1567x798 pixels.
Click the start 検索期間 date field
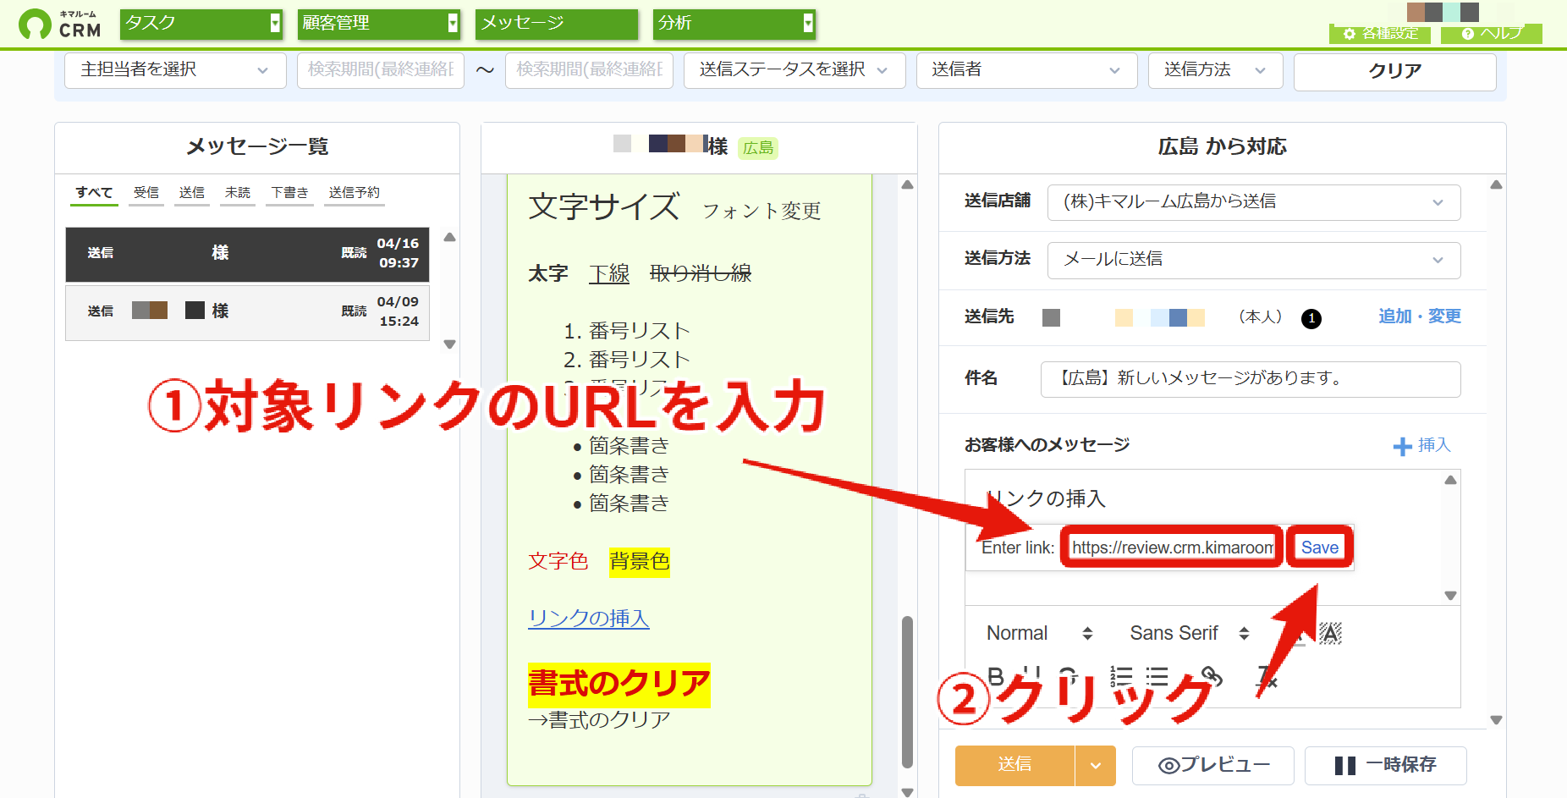coord(381,70)
